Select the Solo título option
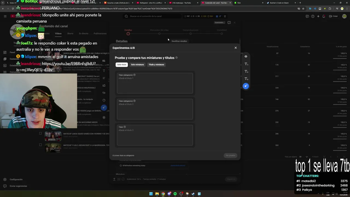 (122, 65)
